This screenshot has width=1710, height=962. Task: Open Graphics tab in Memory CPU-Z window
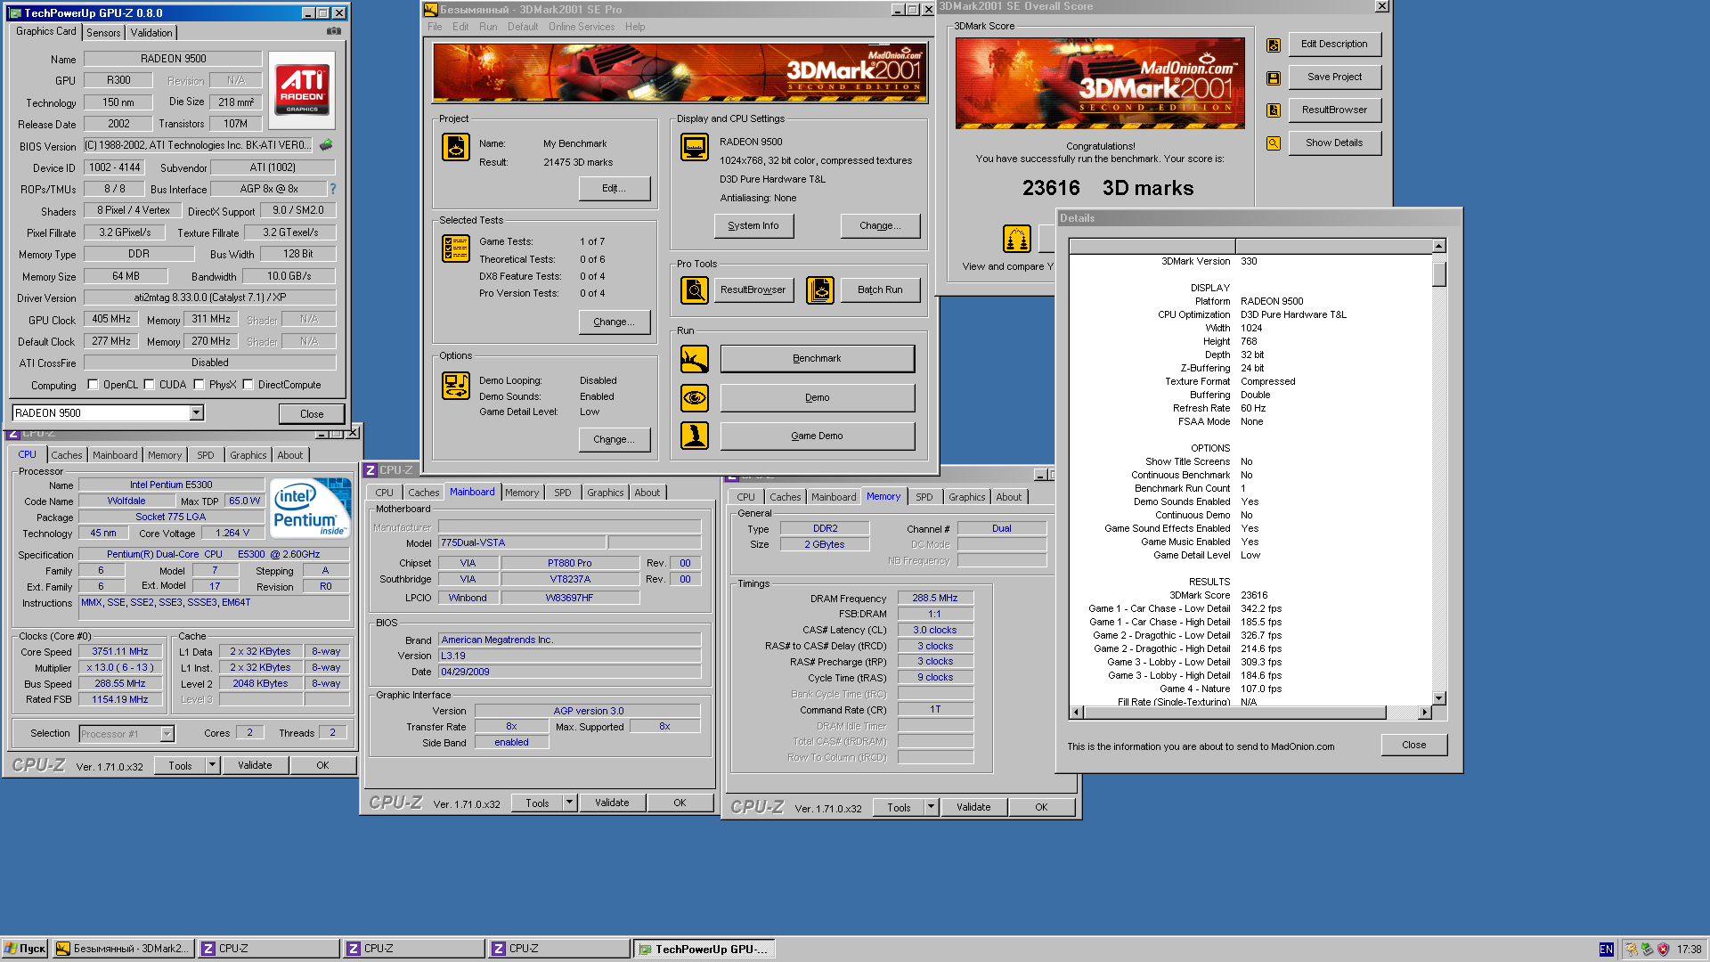coord(966,497)
